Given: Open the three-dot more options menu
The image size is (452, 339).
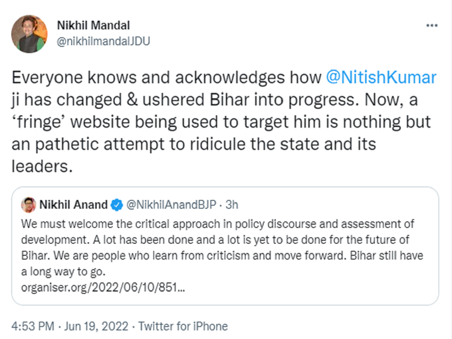Looking at the screenshot, I should [x=432, y=26].
